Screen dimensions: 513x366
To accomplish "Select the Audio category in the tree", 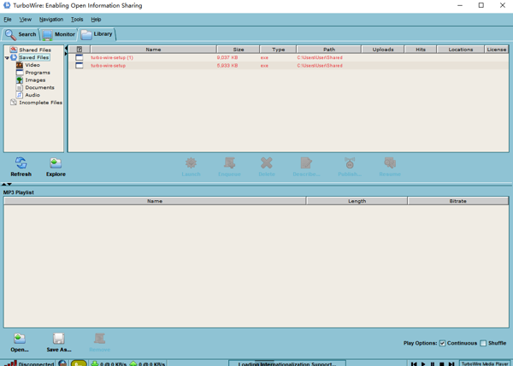I will point(32,95).
